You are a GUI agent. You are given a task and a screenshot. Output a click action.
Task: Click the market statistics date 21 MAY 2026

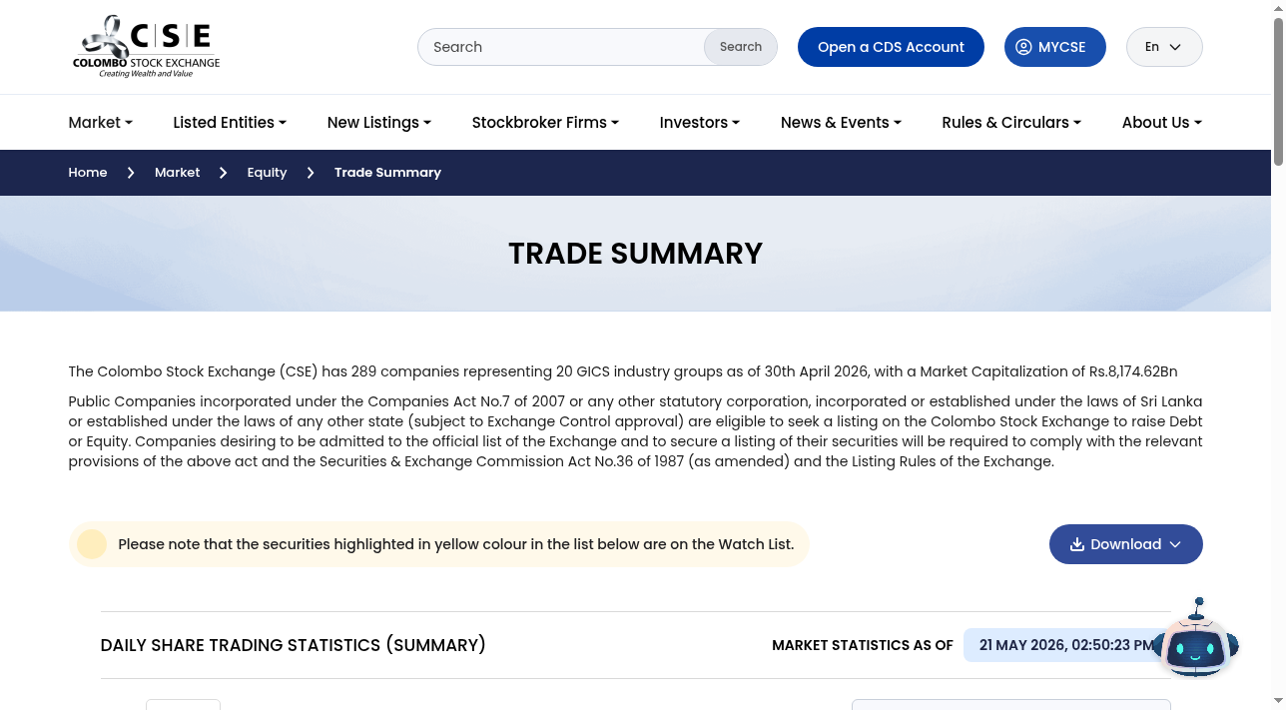tap(1066, 645)
